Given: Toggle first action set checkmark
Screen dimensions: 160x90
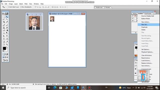Looking at the screenshot, I should pyautogui.click(x=133, y=16).
